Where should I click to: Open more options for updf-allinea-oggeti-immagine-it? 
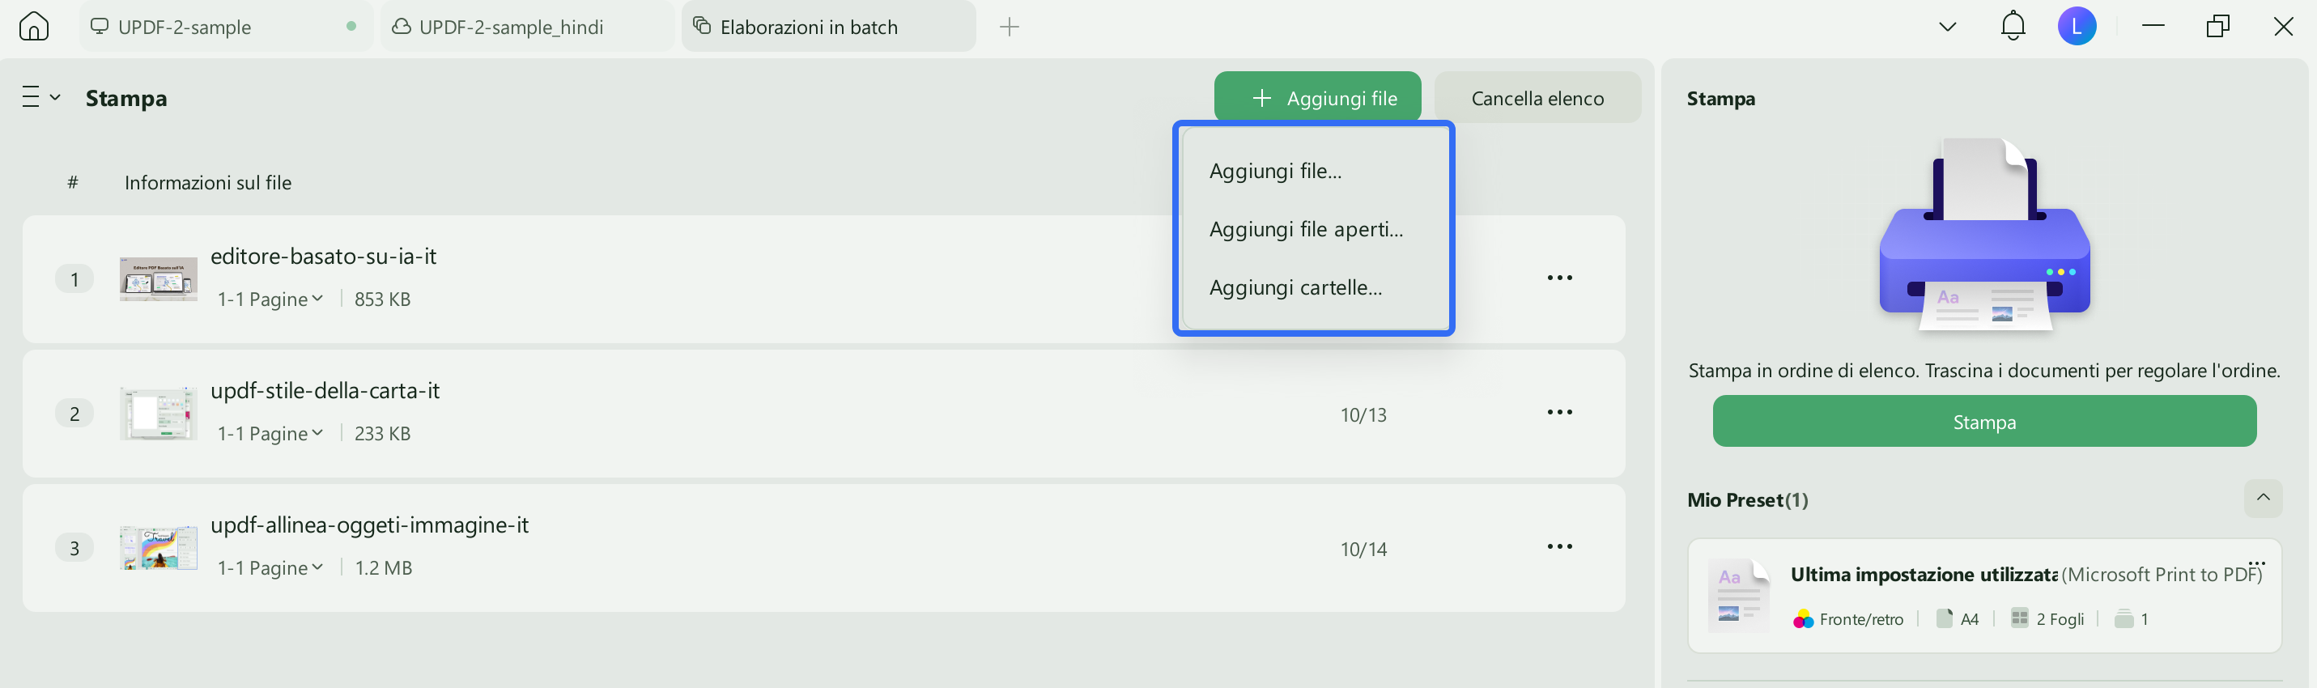click(1560, 547)
